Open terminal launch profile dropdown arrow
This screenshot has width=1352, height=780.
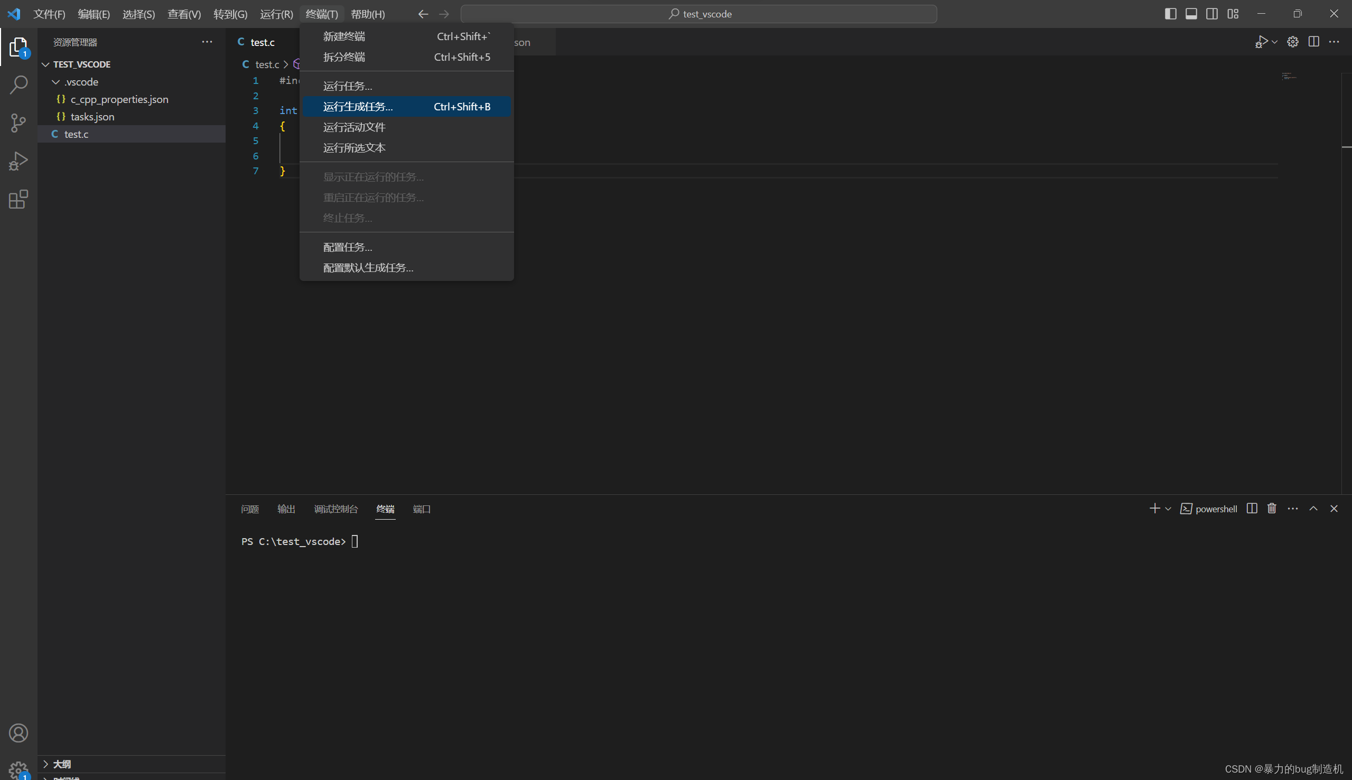[x=1168, y=509]
